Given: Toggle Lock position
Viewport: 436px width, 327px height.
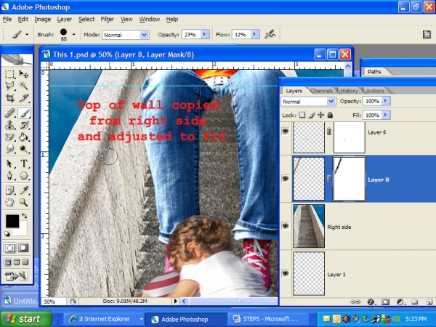Looking at the screenshot, I should (x=321, y=115).
